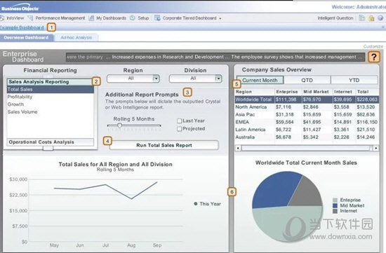Select the Current Month tab
The image size is (386, 253).
[x=260, y=80]
